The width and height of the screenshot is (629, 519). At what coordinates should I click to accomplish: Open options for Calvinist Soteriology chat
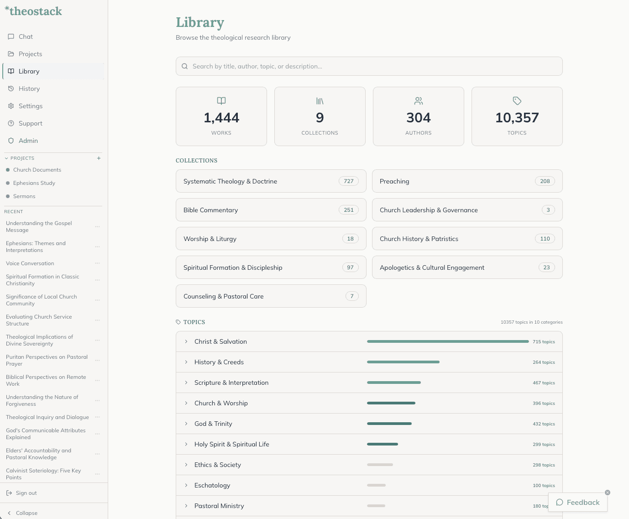pyautogui.click(x=97, y=474)
